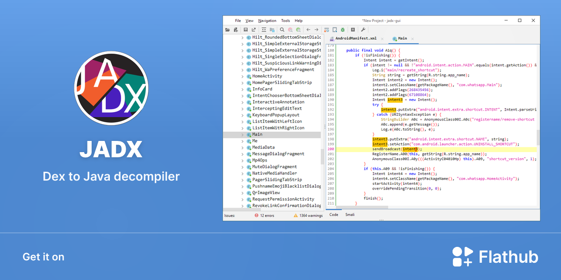
Task: Switch to the AndroidManifest.xml tab
Action: [356, 38]
